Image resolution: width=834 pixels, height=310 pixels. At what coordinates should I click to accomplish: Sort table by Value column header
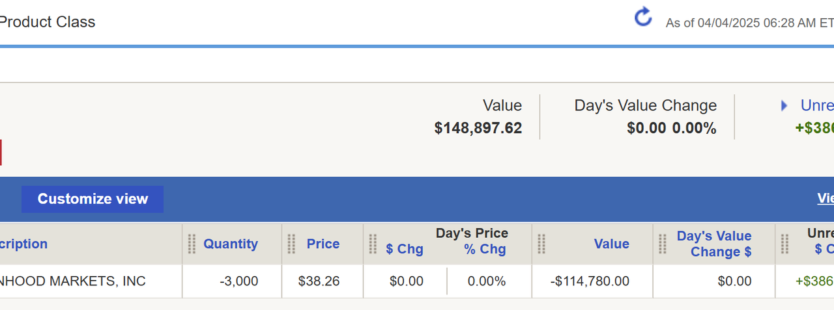click(611, 244)
